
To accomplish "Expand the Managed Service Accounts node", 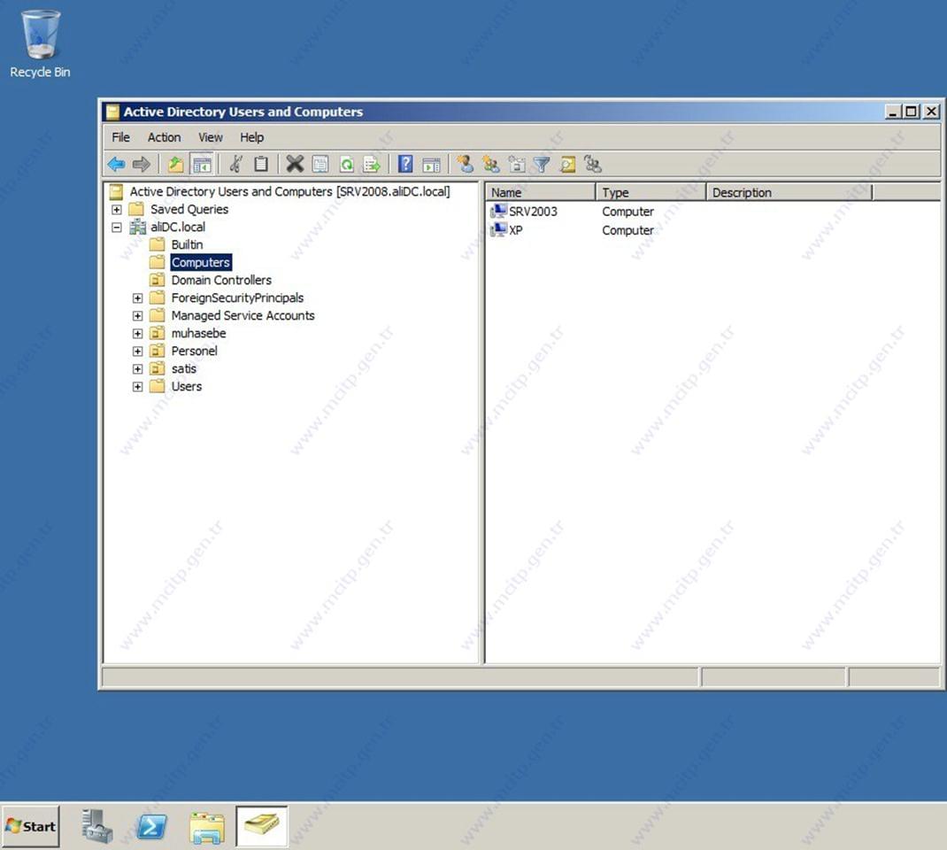I will [x=138, y=316].
